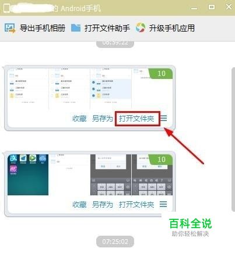Click 打开文件夹 under second image message
The image size is (235, 255).
[x=136, y=205]
